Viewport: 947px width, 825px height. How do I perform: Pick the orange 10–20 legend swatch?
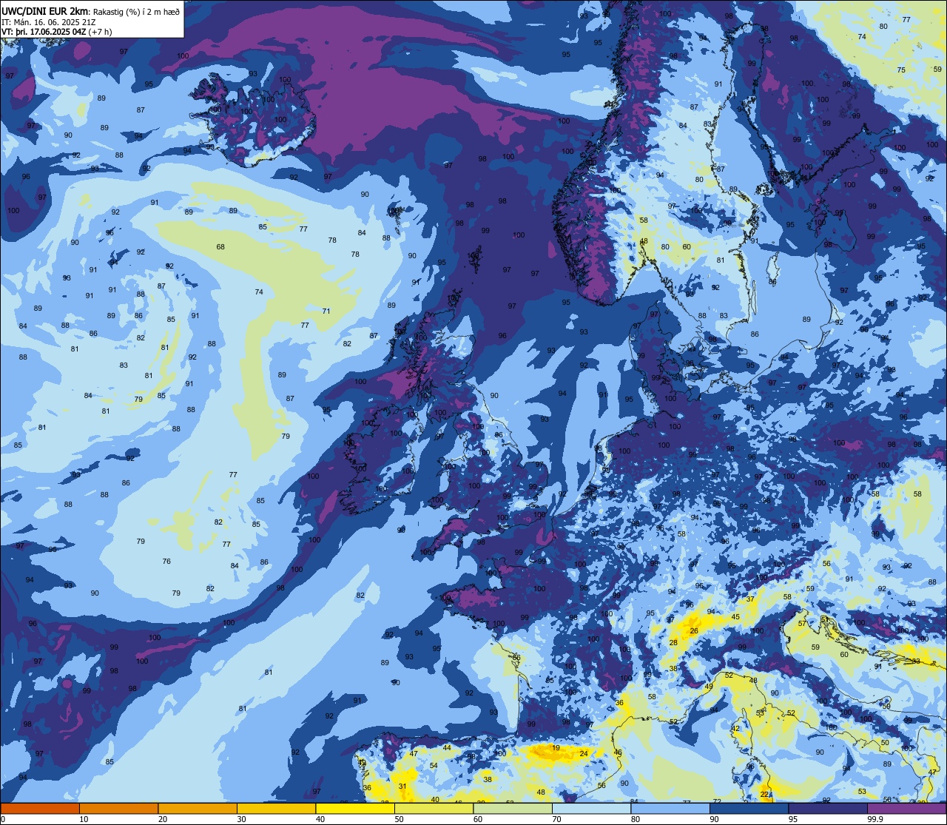coord(118,808)
